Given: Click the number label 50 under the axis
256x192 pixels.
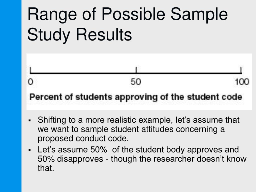Looking at the screenshot, I should pyautogui.click(x=136, y=82).
